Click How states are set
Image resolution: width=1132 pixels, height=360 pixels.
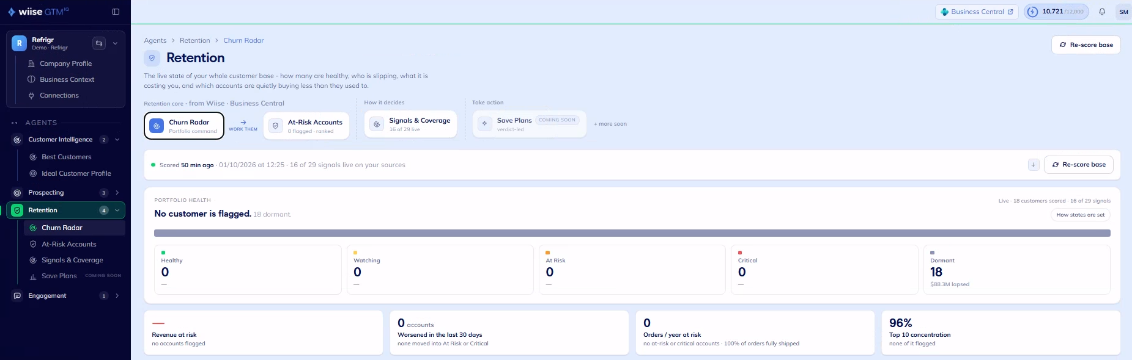tap(1081, 215)
